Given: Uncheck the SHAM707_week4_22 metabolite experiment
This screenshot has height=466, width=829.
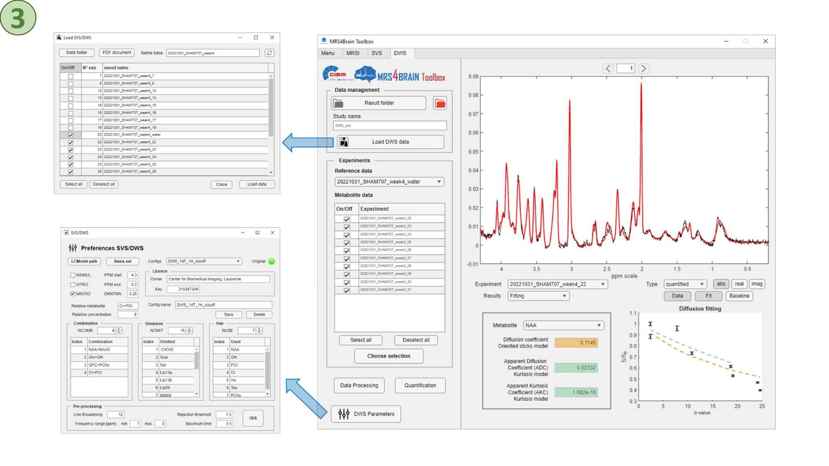Looking at the screenshot, I should (x=347, y=219).
